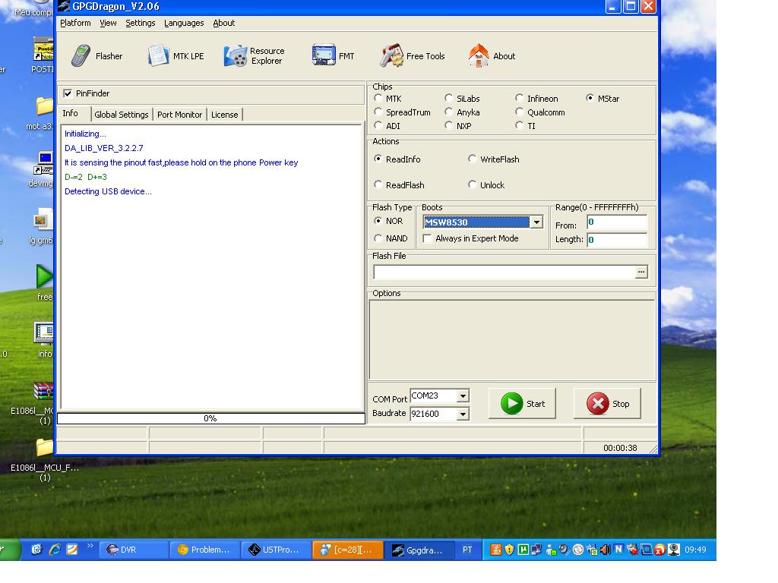This screenshot has width=778, height=583.
Task: Select the MTK chip option
Action: (378, 98)
